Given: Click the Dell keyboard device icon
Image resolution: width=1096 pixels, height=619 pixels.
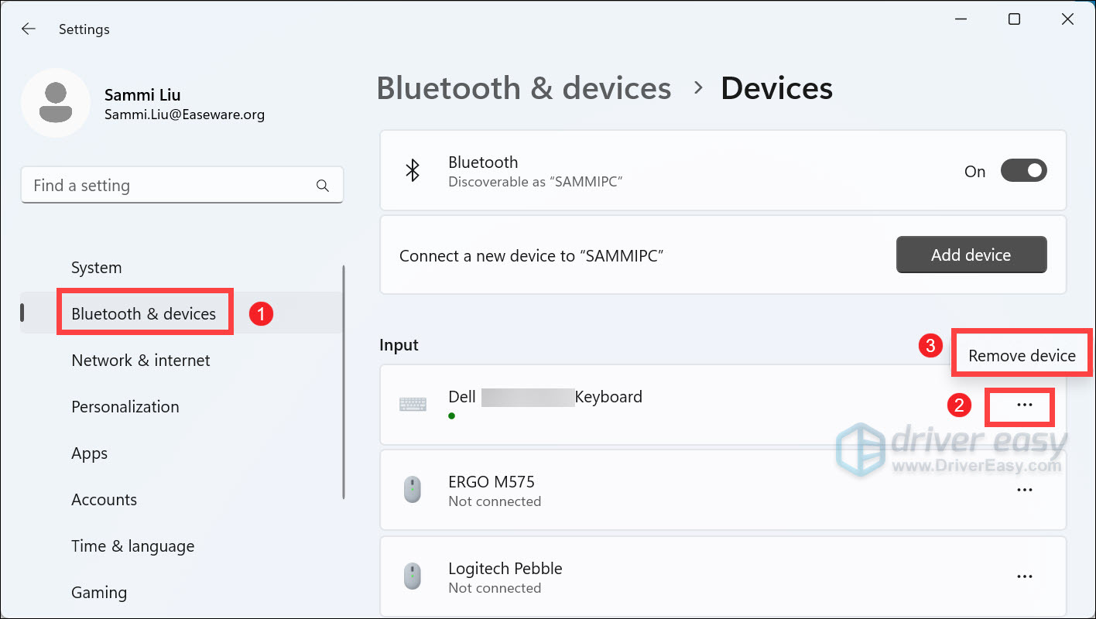Looking at the screenshot, I should tap(413, 404).
